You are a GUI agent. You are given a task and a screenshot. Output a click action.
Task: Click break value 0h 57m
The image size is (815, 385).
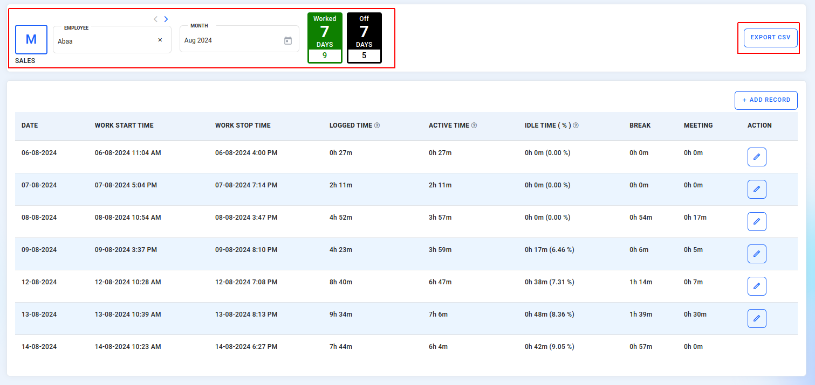tap(641, 347)
